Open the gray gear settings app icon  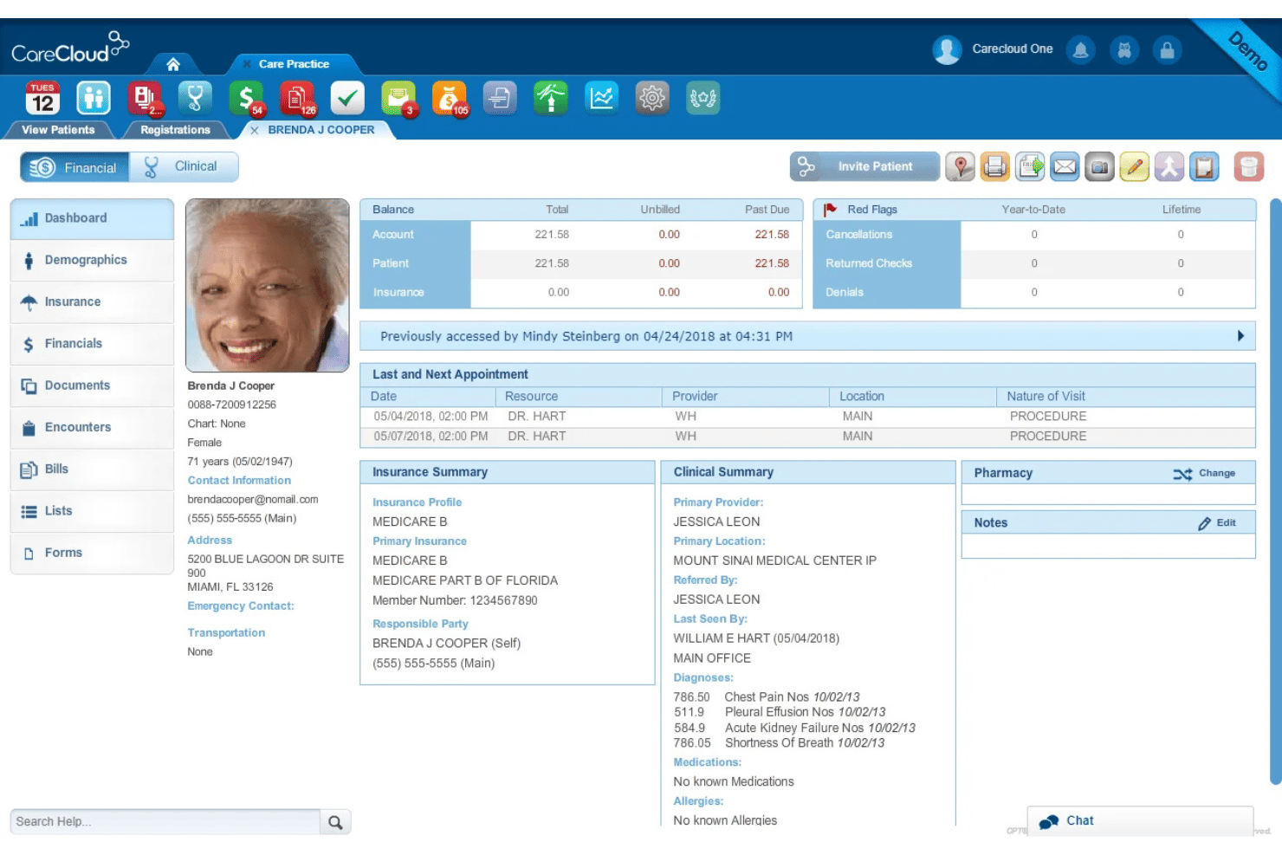tap(652, 98)
